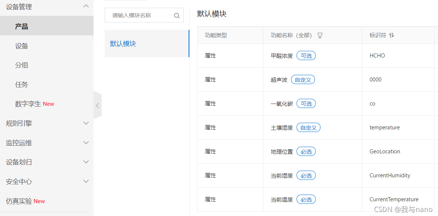438x216 pixels.
Task: Click 属性 in the HCHO row
Action: (210, 56)
